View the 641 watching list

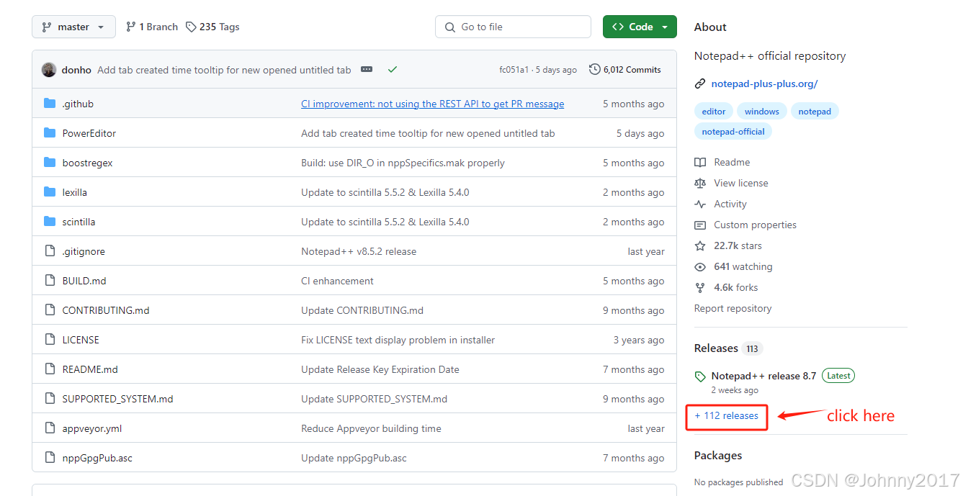(x=743, y=266)
